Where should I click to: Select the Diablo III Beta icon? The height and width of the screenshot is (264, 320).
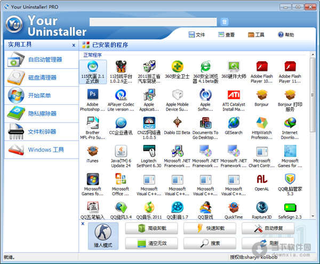pyautogui.click(x=177, y=126)
